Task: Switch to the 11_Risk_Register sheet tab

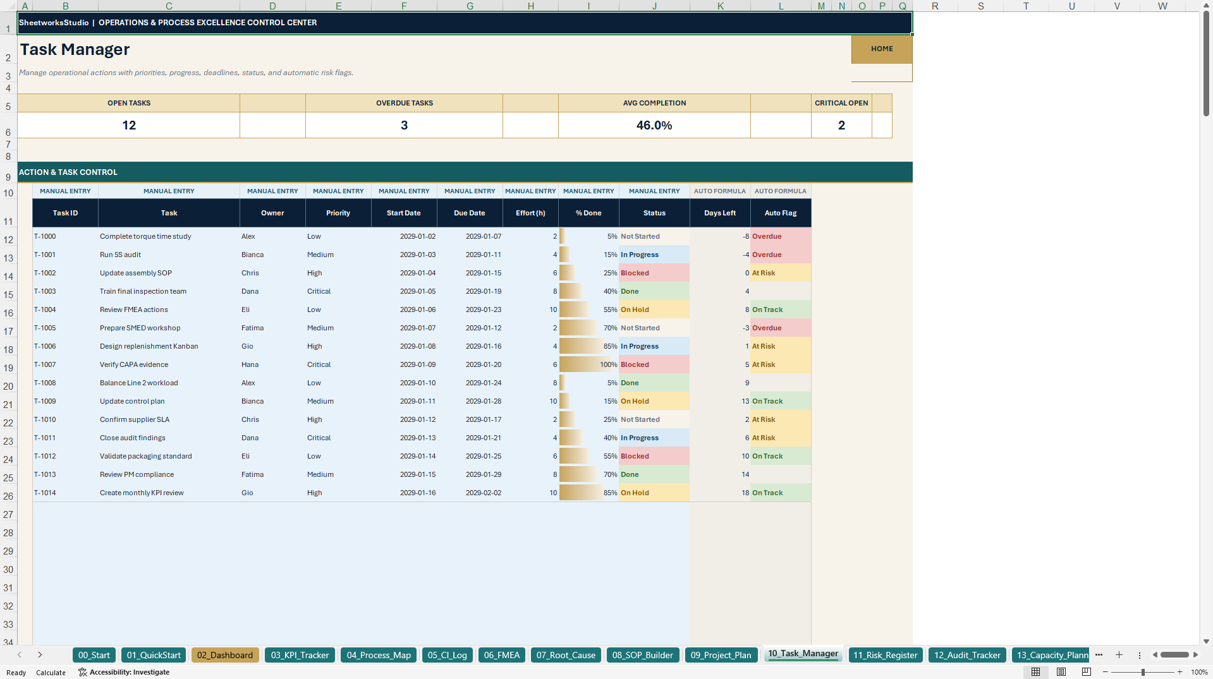Action: click(x=885, y=655)
